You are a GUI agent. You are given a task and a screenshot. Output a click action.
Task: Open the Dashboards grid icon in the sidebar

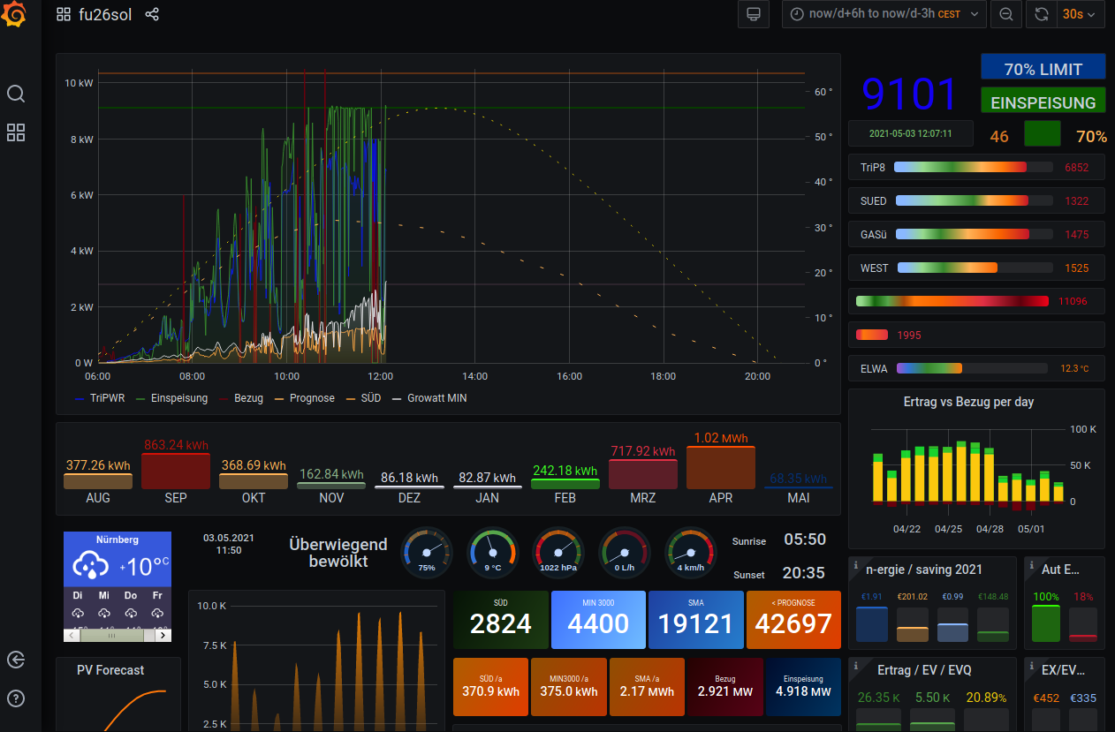click(16, 132)
